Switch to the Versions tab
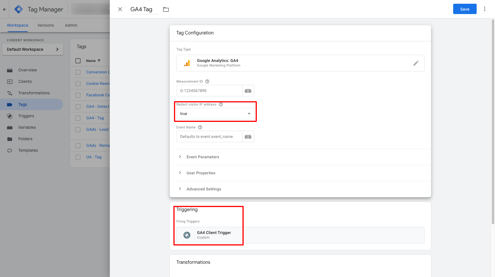This screenshot has width=495, height=277. click(x=45, y=25)
